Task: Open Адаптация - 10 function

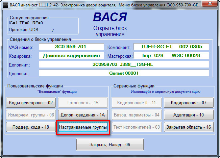Action: click(189, 115)
